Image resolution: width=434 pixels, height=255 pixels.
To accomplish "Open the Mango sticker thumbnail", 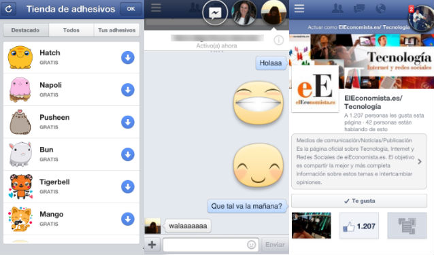I will (20, 219).
